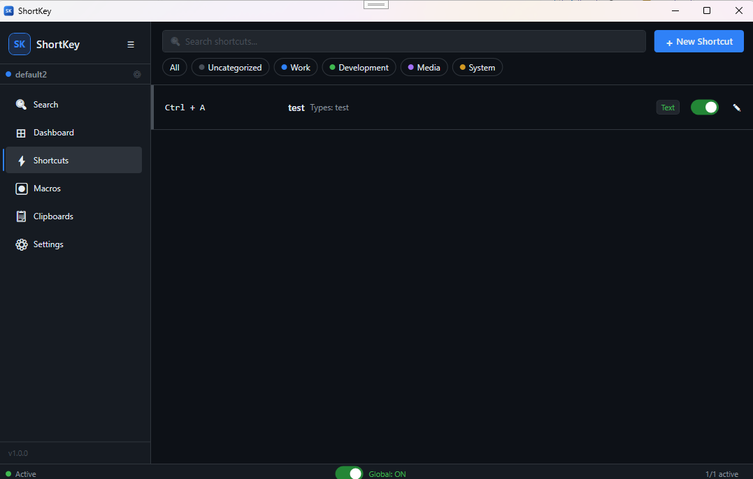Viewport: 753px width, 479px height.
Task: Disable the test shortcut toggle
Action: [x=704, y=107]
